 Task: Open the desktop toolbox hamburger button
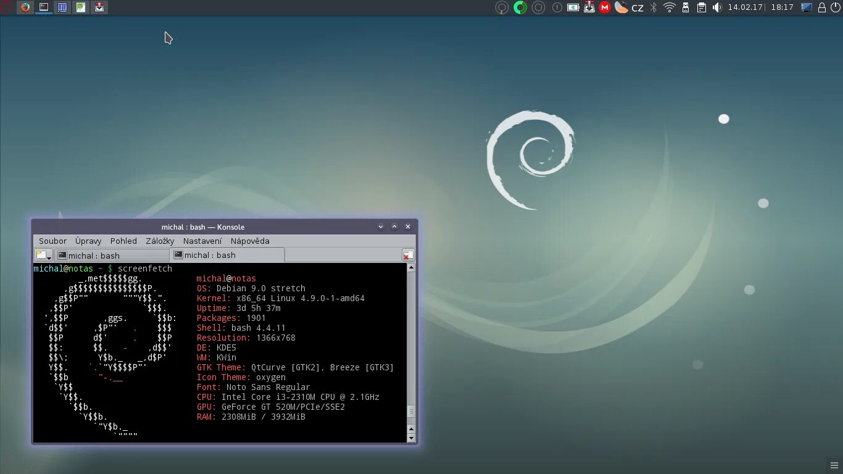click(x=834, y=465)
